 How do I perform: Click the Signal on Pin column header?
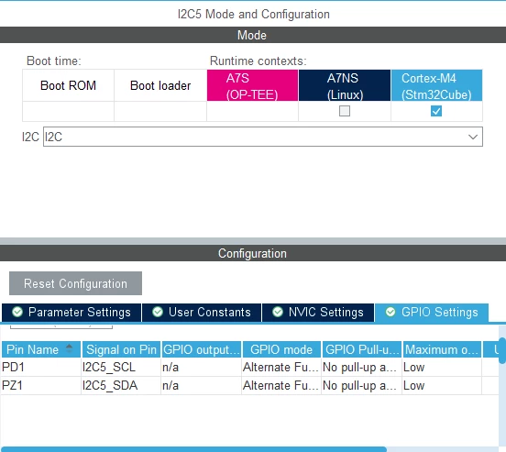121,349
